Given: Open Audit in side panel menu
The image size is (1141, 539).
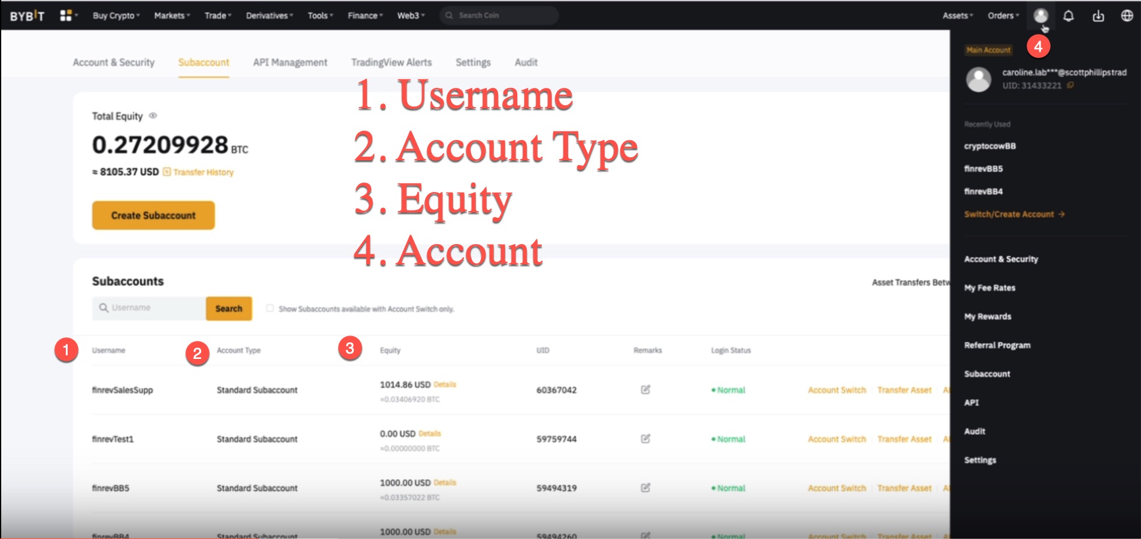Looking at the screenshot, I should click(975, 431).
